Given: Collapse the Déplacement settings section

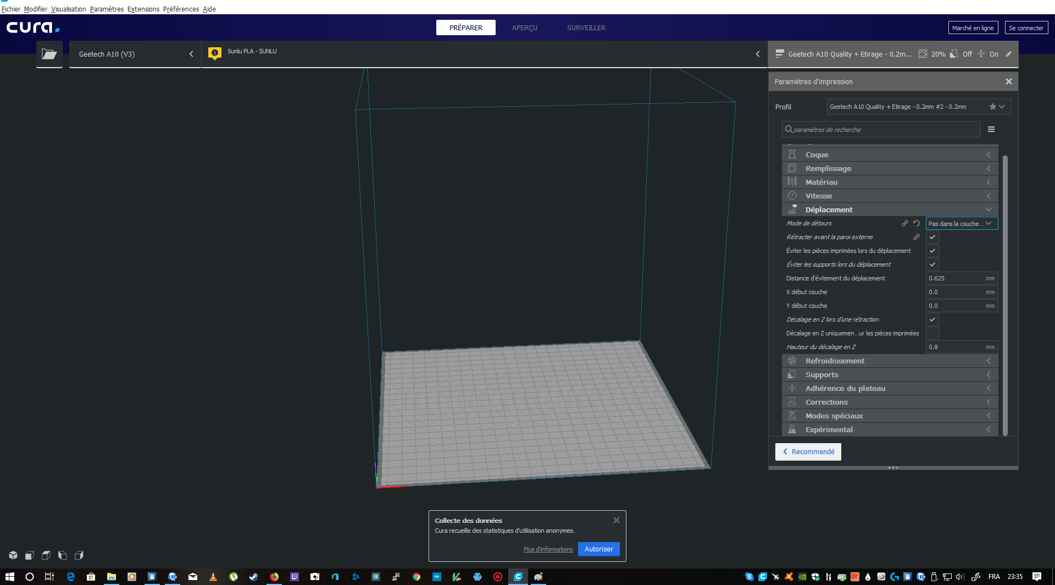Looking at the screenshot, I should coord(890,209).
